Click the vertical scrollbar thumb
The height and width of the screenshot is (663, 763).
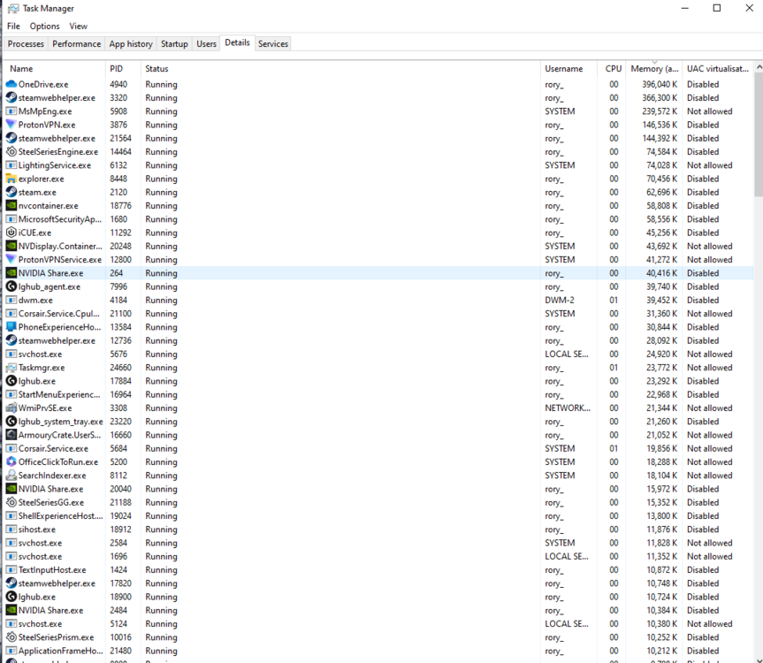pos(759,135)
